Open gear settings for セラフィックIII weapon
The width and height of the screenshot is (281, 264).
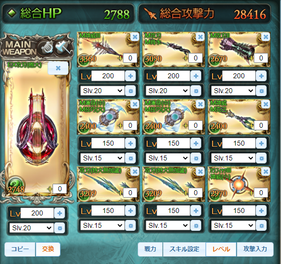pos(261,226)
